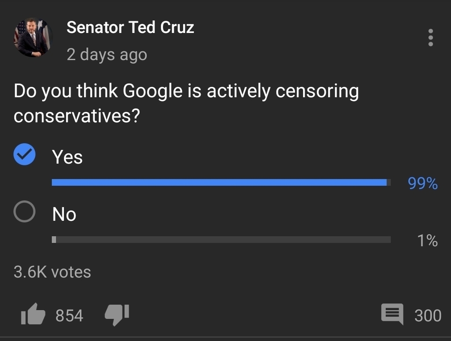Click the 300 comments count

pos(428,315)
